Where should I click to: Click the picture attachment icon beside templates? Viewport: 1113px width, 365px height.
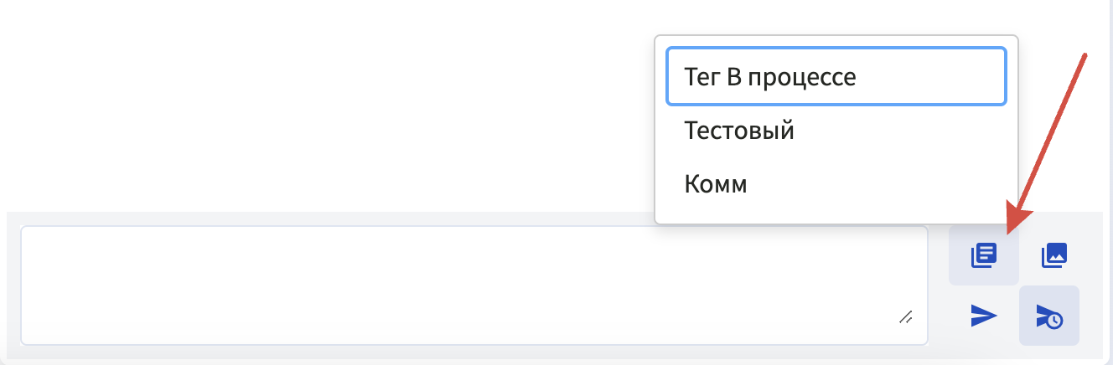coord(1053,254)
